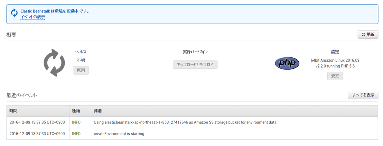Click the 変更 change button under configuration
The image size is (383, 146).
tap(335, 76)
